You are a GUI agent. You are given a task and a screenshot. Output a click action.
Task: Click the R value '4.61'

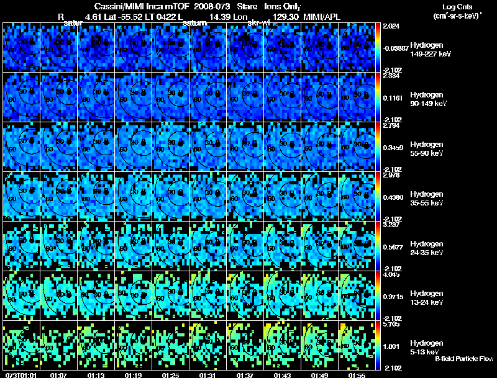(93, 17)
